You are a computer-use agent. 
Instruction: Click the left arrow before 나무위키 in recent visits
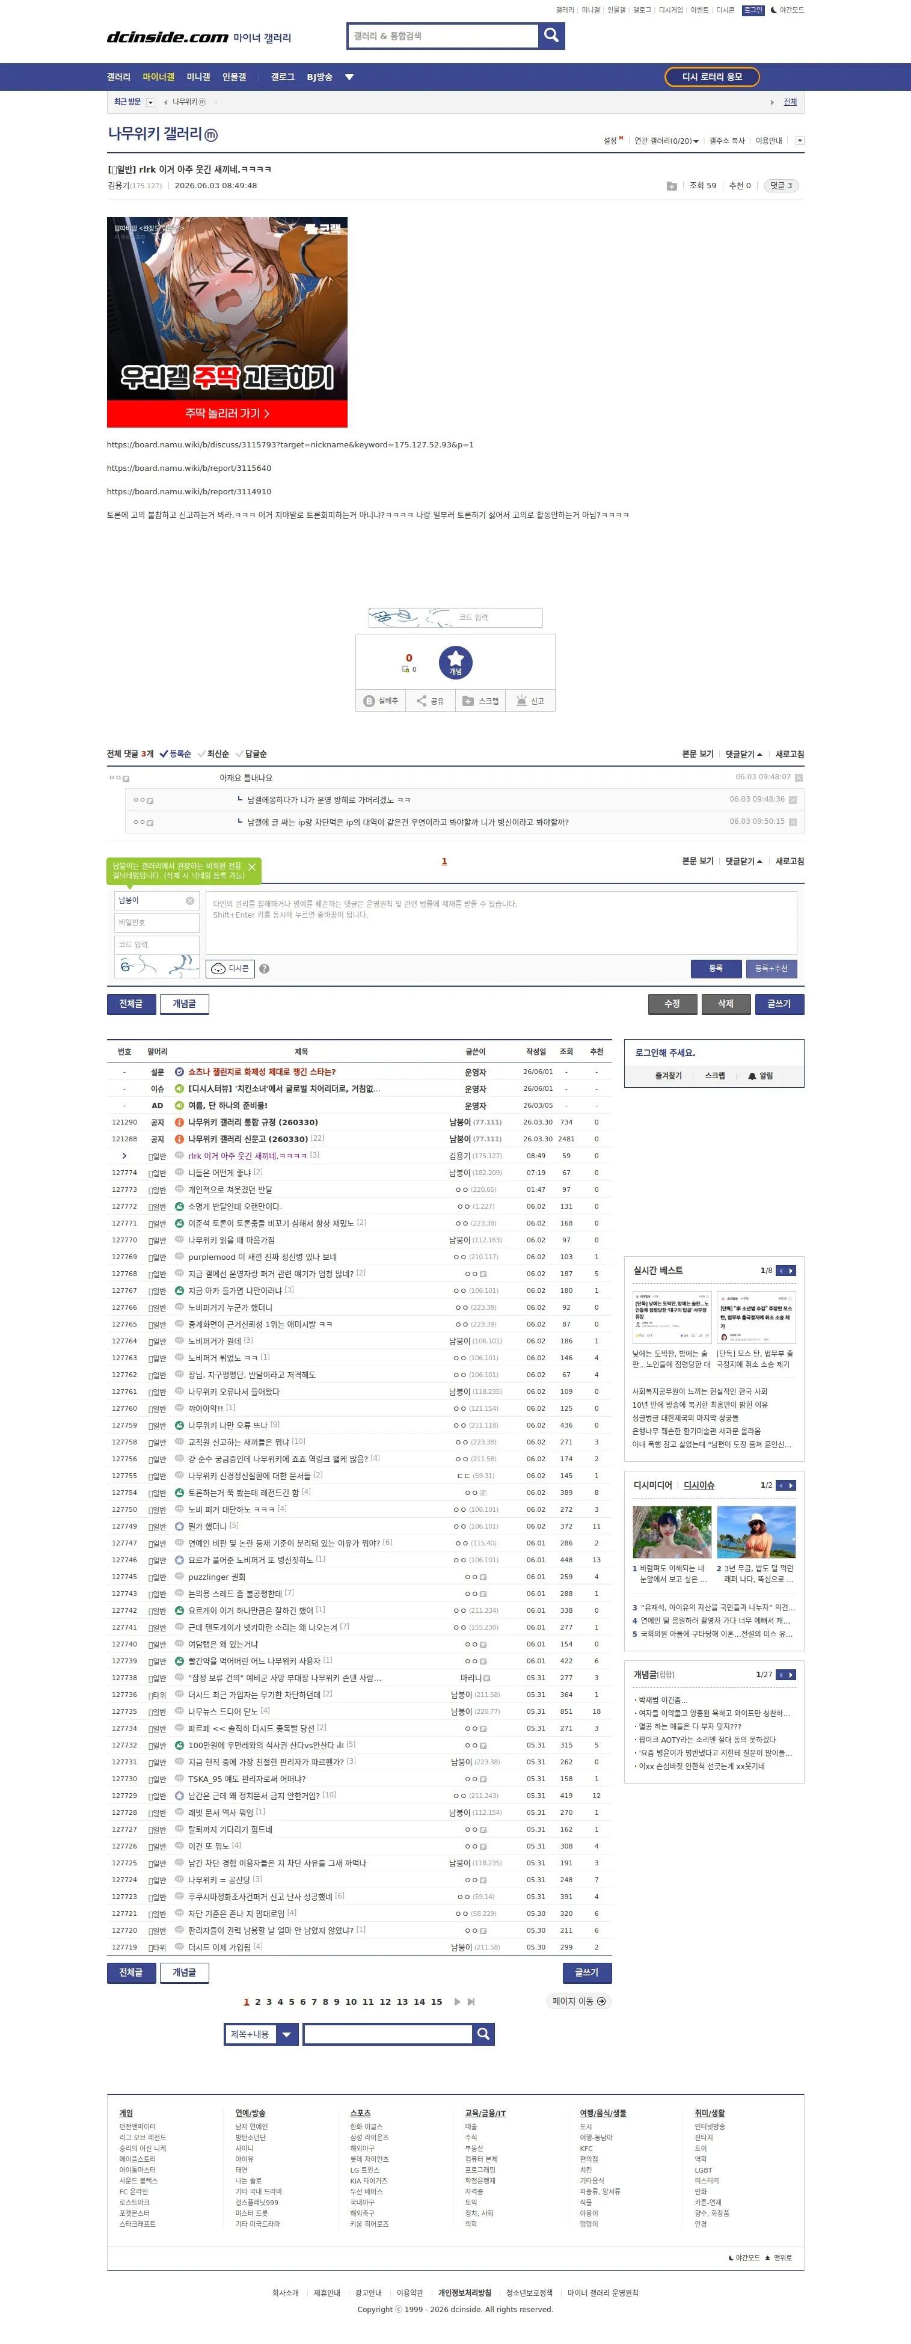tap(165, 102)
